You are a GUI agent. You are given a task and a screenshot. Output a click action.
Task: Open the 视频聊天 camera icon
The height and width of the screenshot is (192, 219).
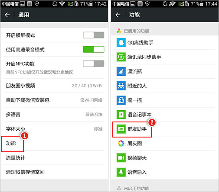coord(121,158)
